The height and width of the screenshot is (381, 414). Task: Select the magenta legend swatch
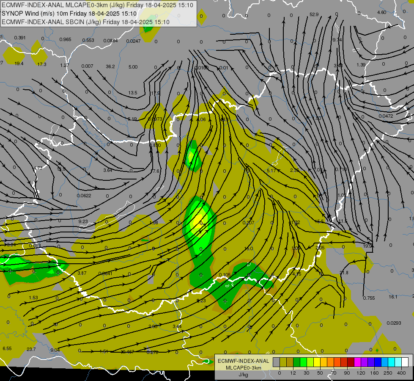[x=357, y=362]
